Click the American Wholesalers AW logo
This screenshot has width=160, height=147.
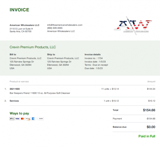[x=133, y=26]
